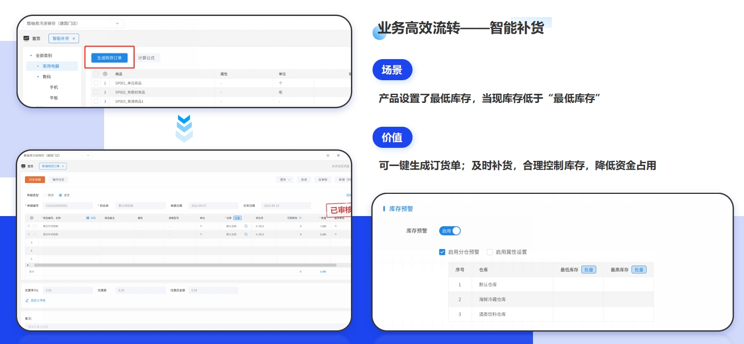744x344 pixels.
Task: Collapse the 全部类别 tree node
Action: pos(31,56)
